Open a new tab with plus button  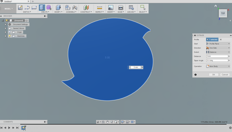point(33,1)
